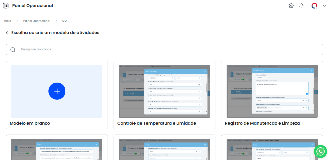330x160 pixels.
Task: Open WhatsApp support chat button
Action: pos(320,151)
